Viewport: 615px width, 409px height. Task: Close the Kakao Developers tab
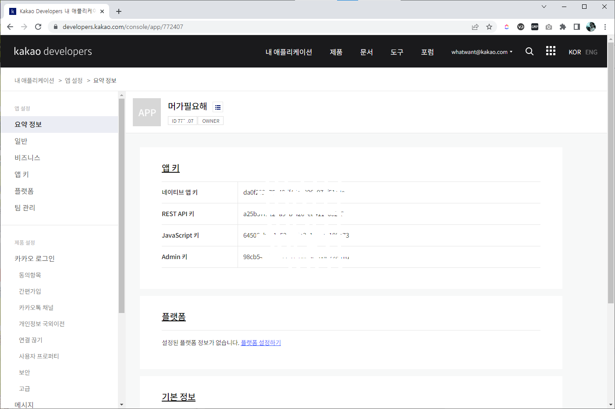(x=102, y=11)
